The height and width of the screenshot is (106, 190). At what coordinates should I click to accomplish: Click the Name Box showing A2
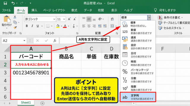pos(14,41)
